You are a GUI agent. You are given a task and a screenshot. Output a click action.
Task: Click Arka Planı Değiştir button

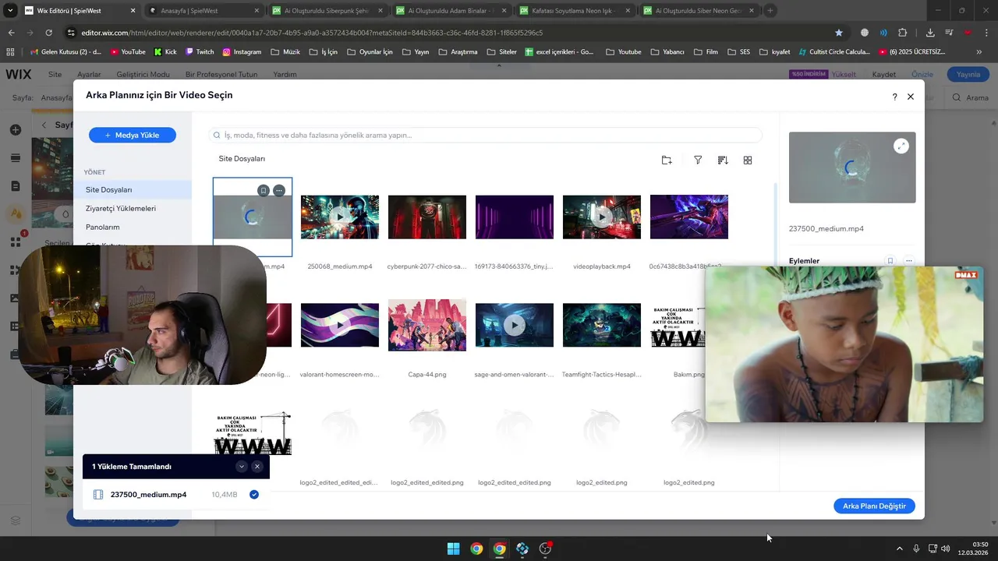coord(874,506)
